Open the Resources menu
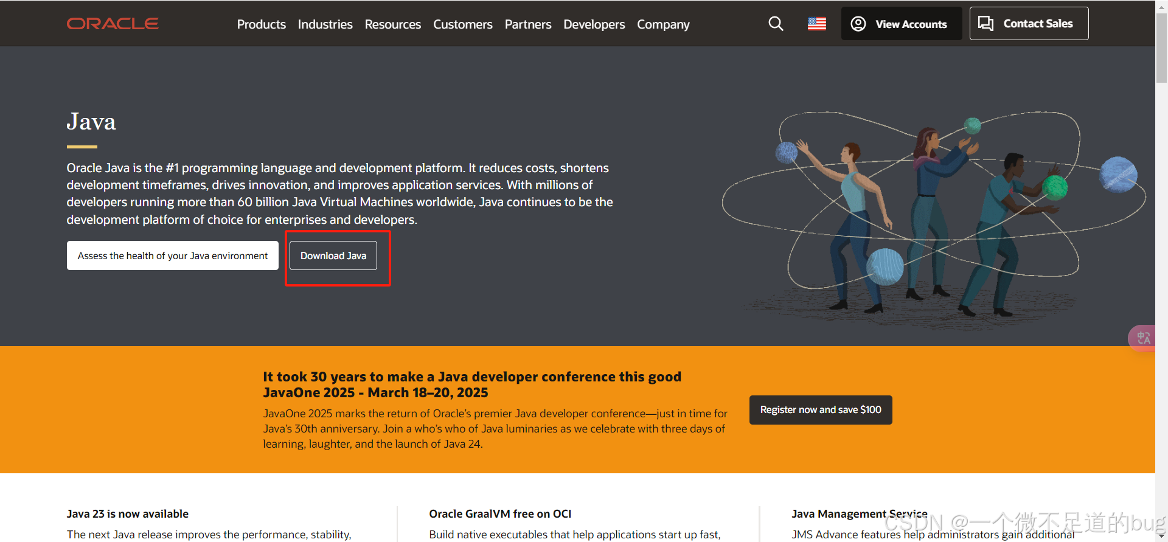Screen dimensions: 1168x542 coord(393,24)
